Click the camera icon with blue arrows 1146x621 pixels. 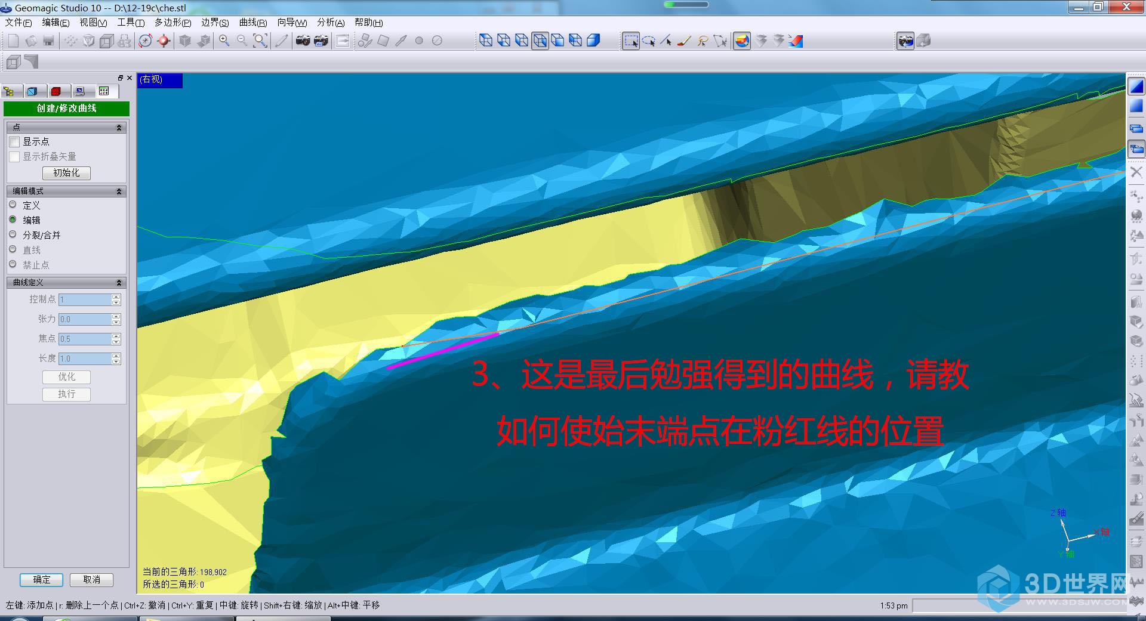click(905, 41)
